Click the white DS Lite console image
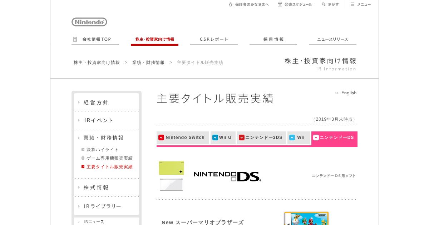This screenshot has width=429, height=225. coord(171,185)
